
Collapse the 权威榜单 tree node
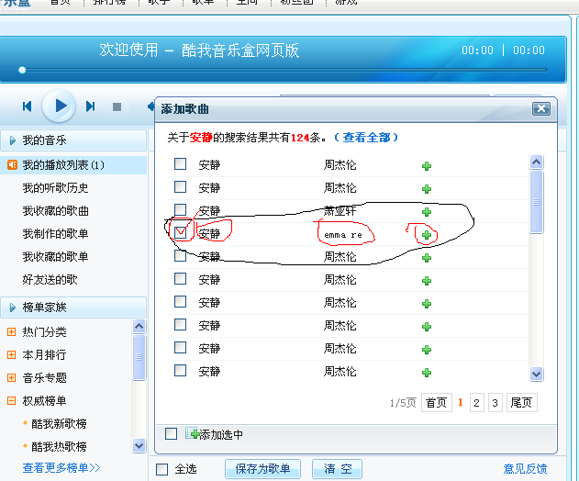(x=11, y=400)
